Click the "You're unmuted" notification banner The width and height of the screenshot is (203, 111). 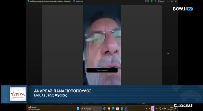tap(102, 70)
